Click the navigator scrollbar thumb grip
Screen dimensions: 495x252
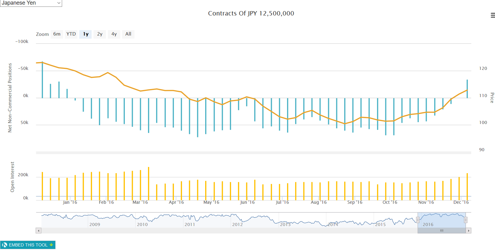pyautogui.click(x=442, y=231)
